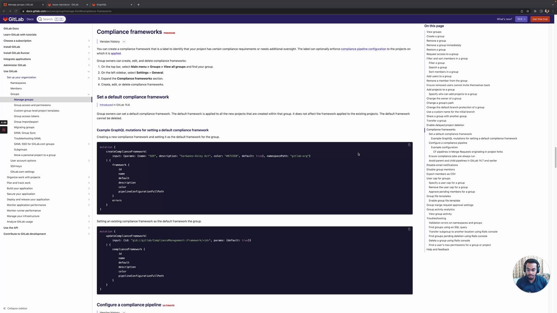Image resolution: width=557 pixels, height=313 pixels.
Task: Click the site lock icon in the address bar
Action: coord(23,11)
